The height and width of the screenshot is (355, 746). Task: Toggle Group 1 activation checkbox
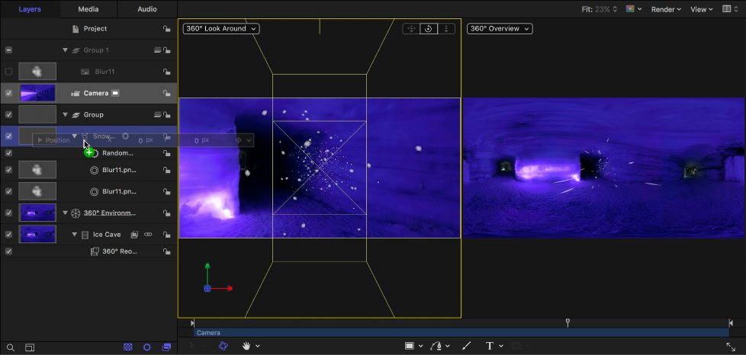coord(8,50)
